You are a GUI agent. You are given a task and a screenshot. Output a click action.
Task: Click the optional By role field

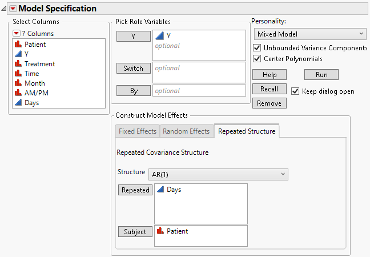click(x=199, y=91)
